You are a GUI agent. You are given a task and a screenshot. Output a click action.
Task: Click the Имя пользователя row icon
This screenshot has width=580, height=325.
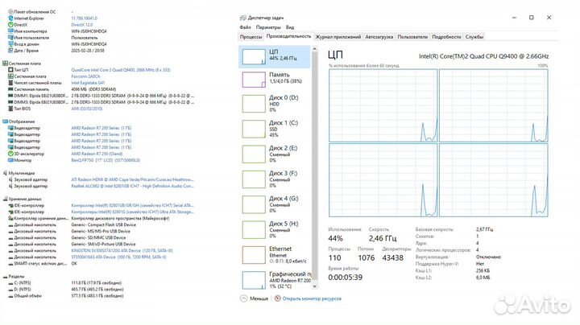10,38
